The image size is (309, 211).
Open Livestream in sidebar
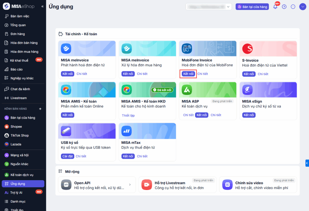tap(23, 98)
